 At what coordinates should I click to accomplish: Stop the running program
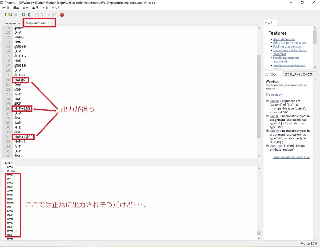(x=62, y=15)
